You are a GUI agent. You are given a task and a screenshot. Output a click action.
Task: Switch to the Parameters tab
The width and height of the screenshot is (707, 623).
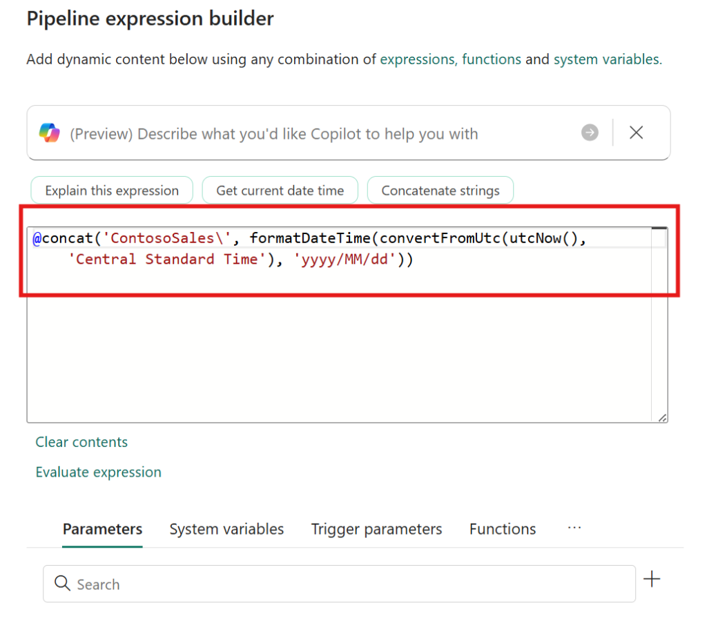102,529
